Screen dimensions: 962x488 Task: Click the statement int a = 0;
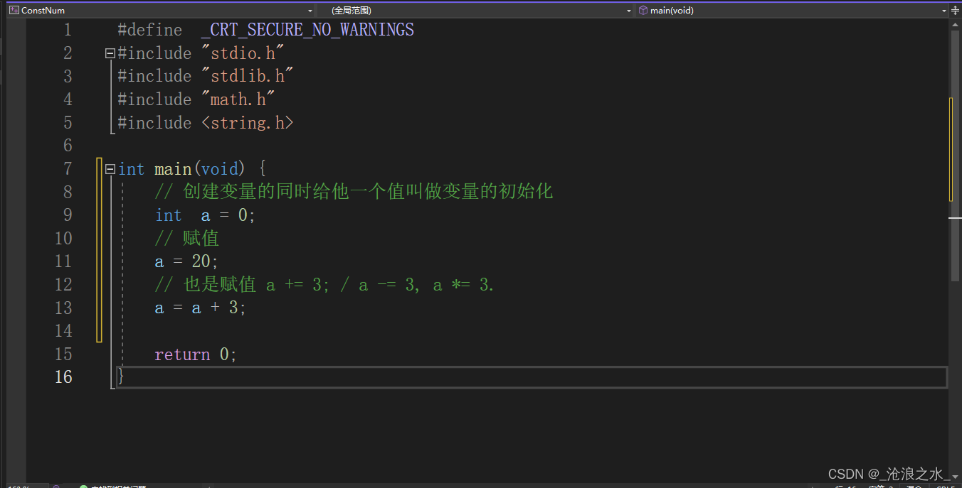click(x=205, y=215)
